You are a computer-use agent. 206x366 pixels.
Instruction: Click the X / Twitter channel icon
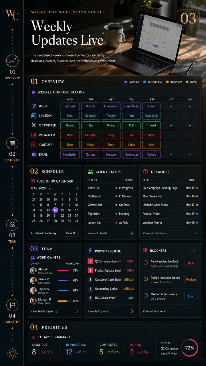(x=34, y=125)
